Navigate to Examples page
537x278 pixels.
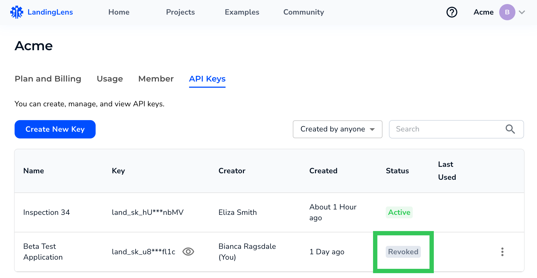242,12
